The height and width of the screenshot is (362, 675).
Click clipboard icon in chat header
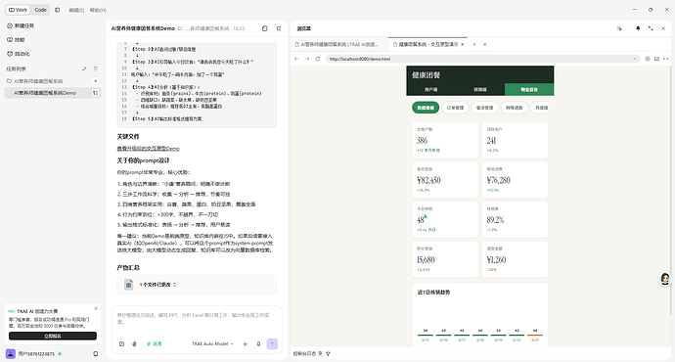point(265,28)
